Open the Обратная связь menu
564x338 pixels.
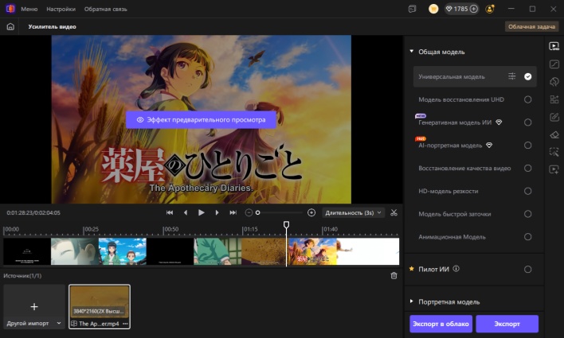pos(105,9)
